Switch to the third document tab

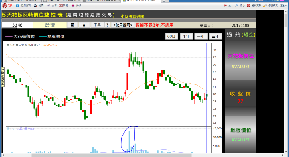[x=101, y=1]
